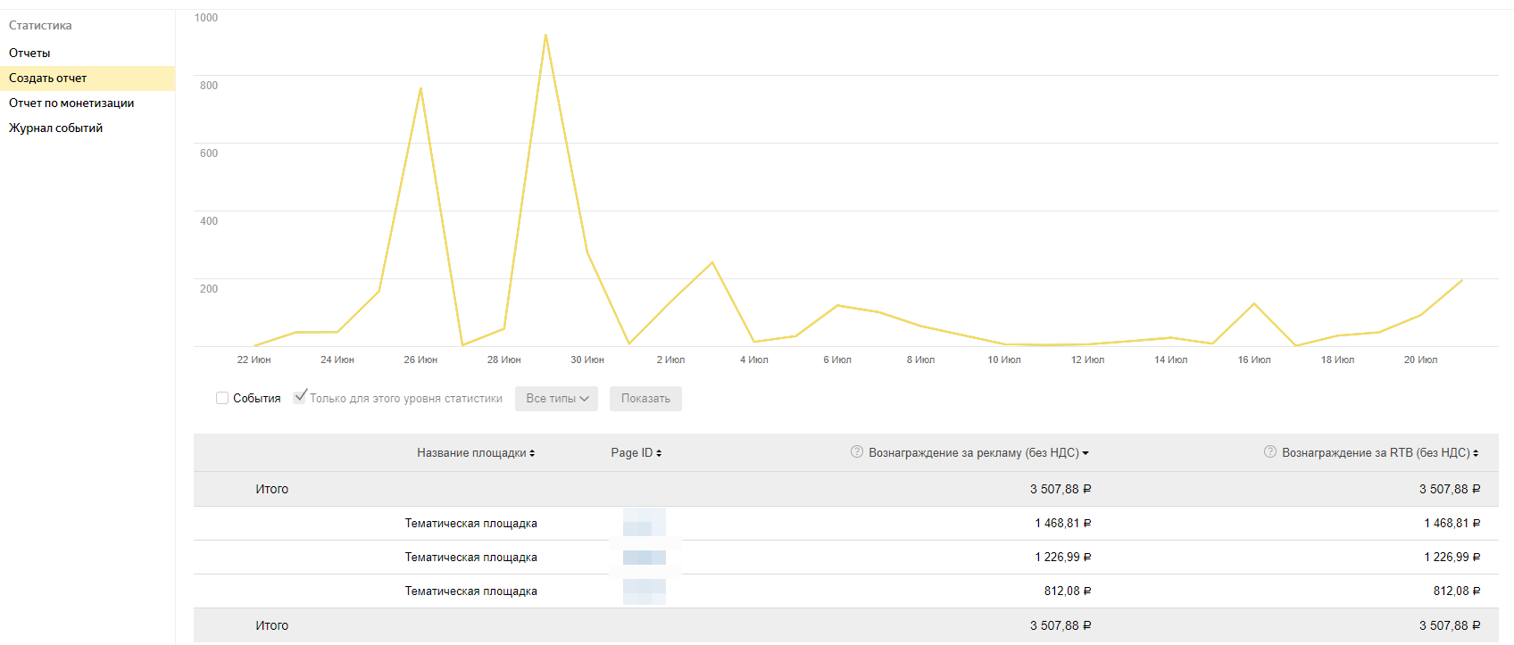
Task: Open the Все типы dropdown
Action: pyautogui.click(x=556, y=399)
